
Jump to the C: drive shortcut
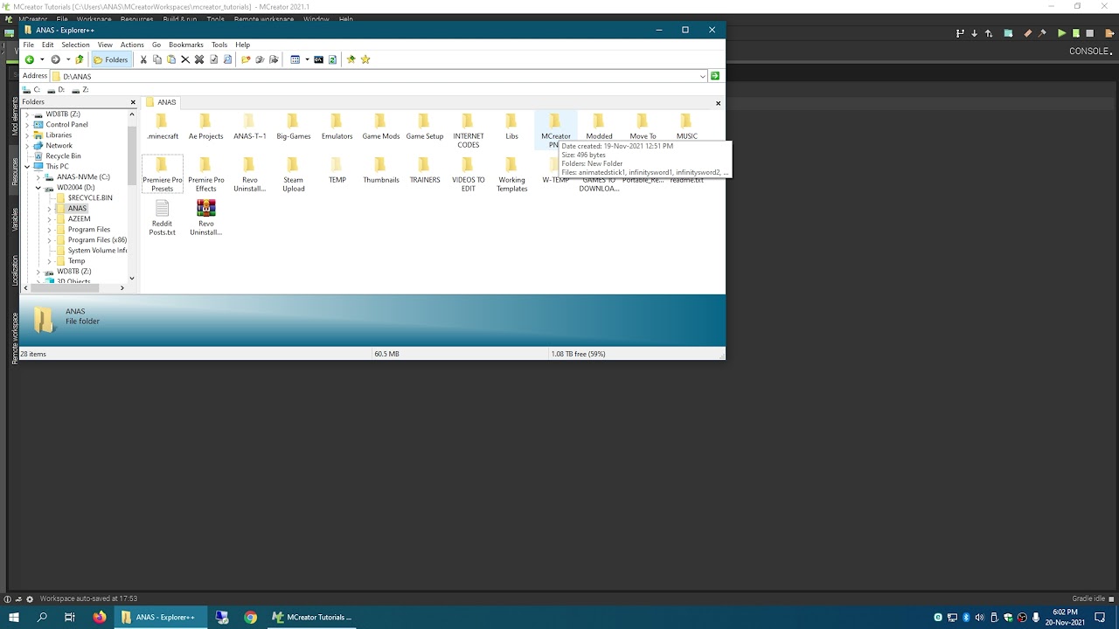click(32, 89)
